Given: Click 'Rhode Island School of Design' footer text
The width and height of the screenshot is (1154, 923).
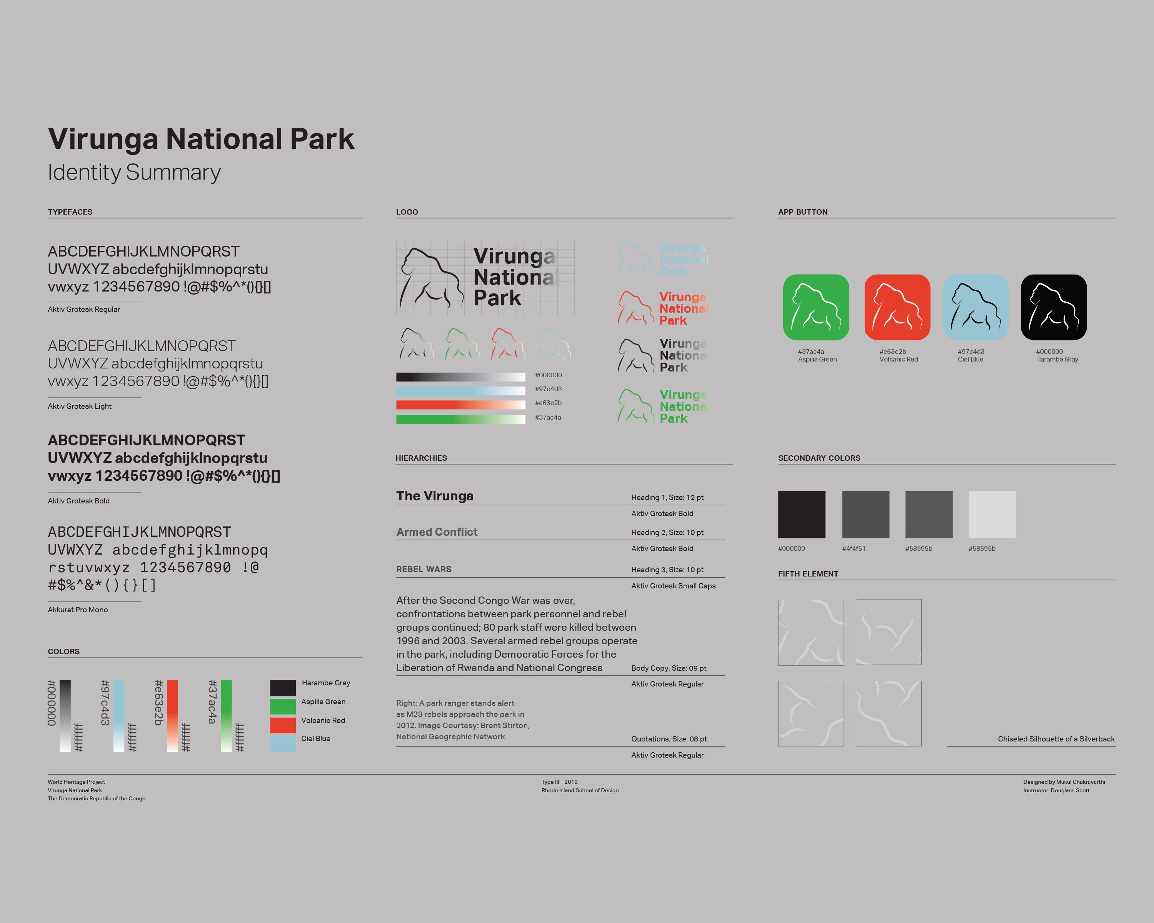Looking at the screenshot, I should (x=580, y=790).
